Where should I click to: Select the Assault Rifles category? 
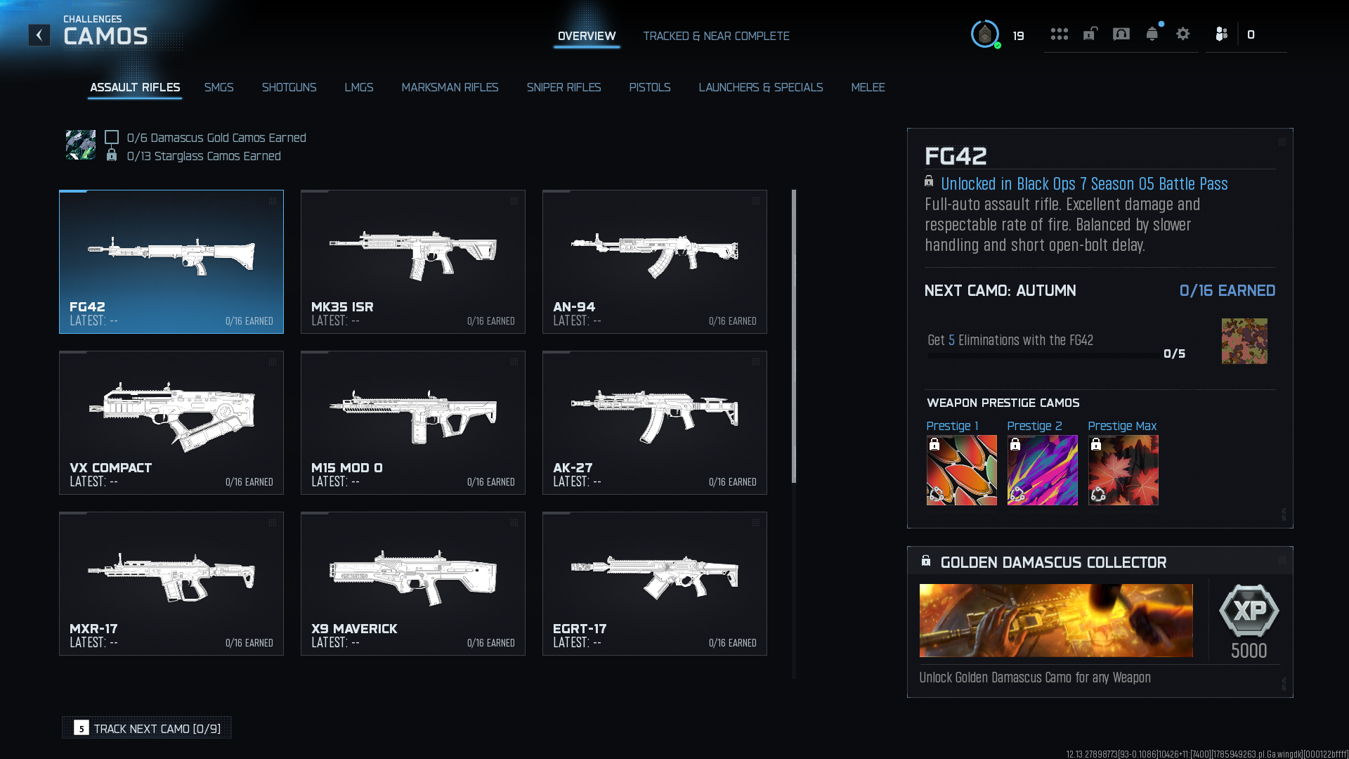tap(135, 87)
